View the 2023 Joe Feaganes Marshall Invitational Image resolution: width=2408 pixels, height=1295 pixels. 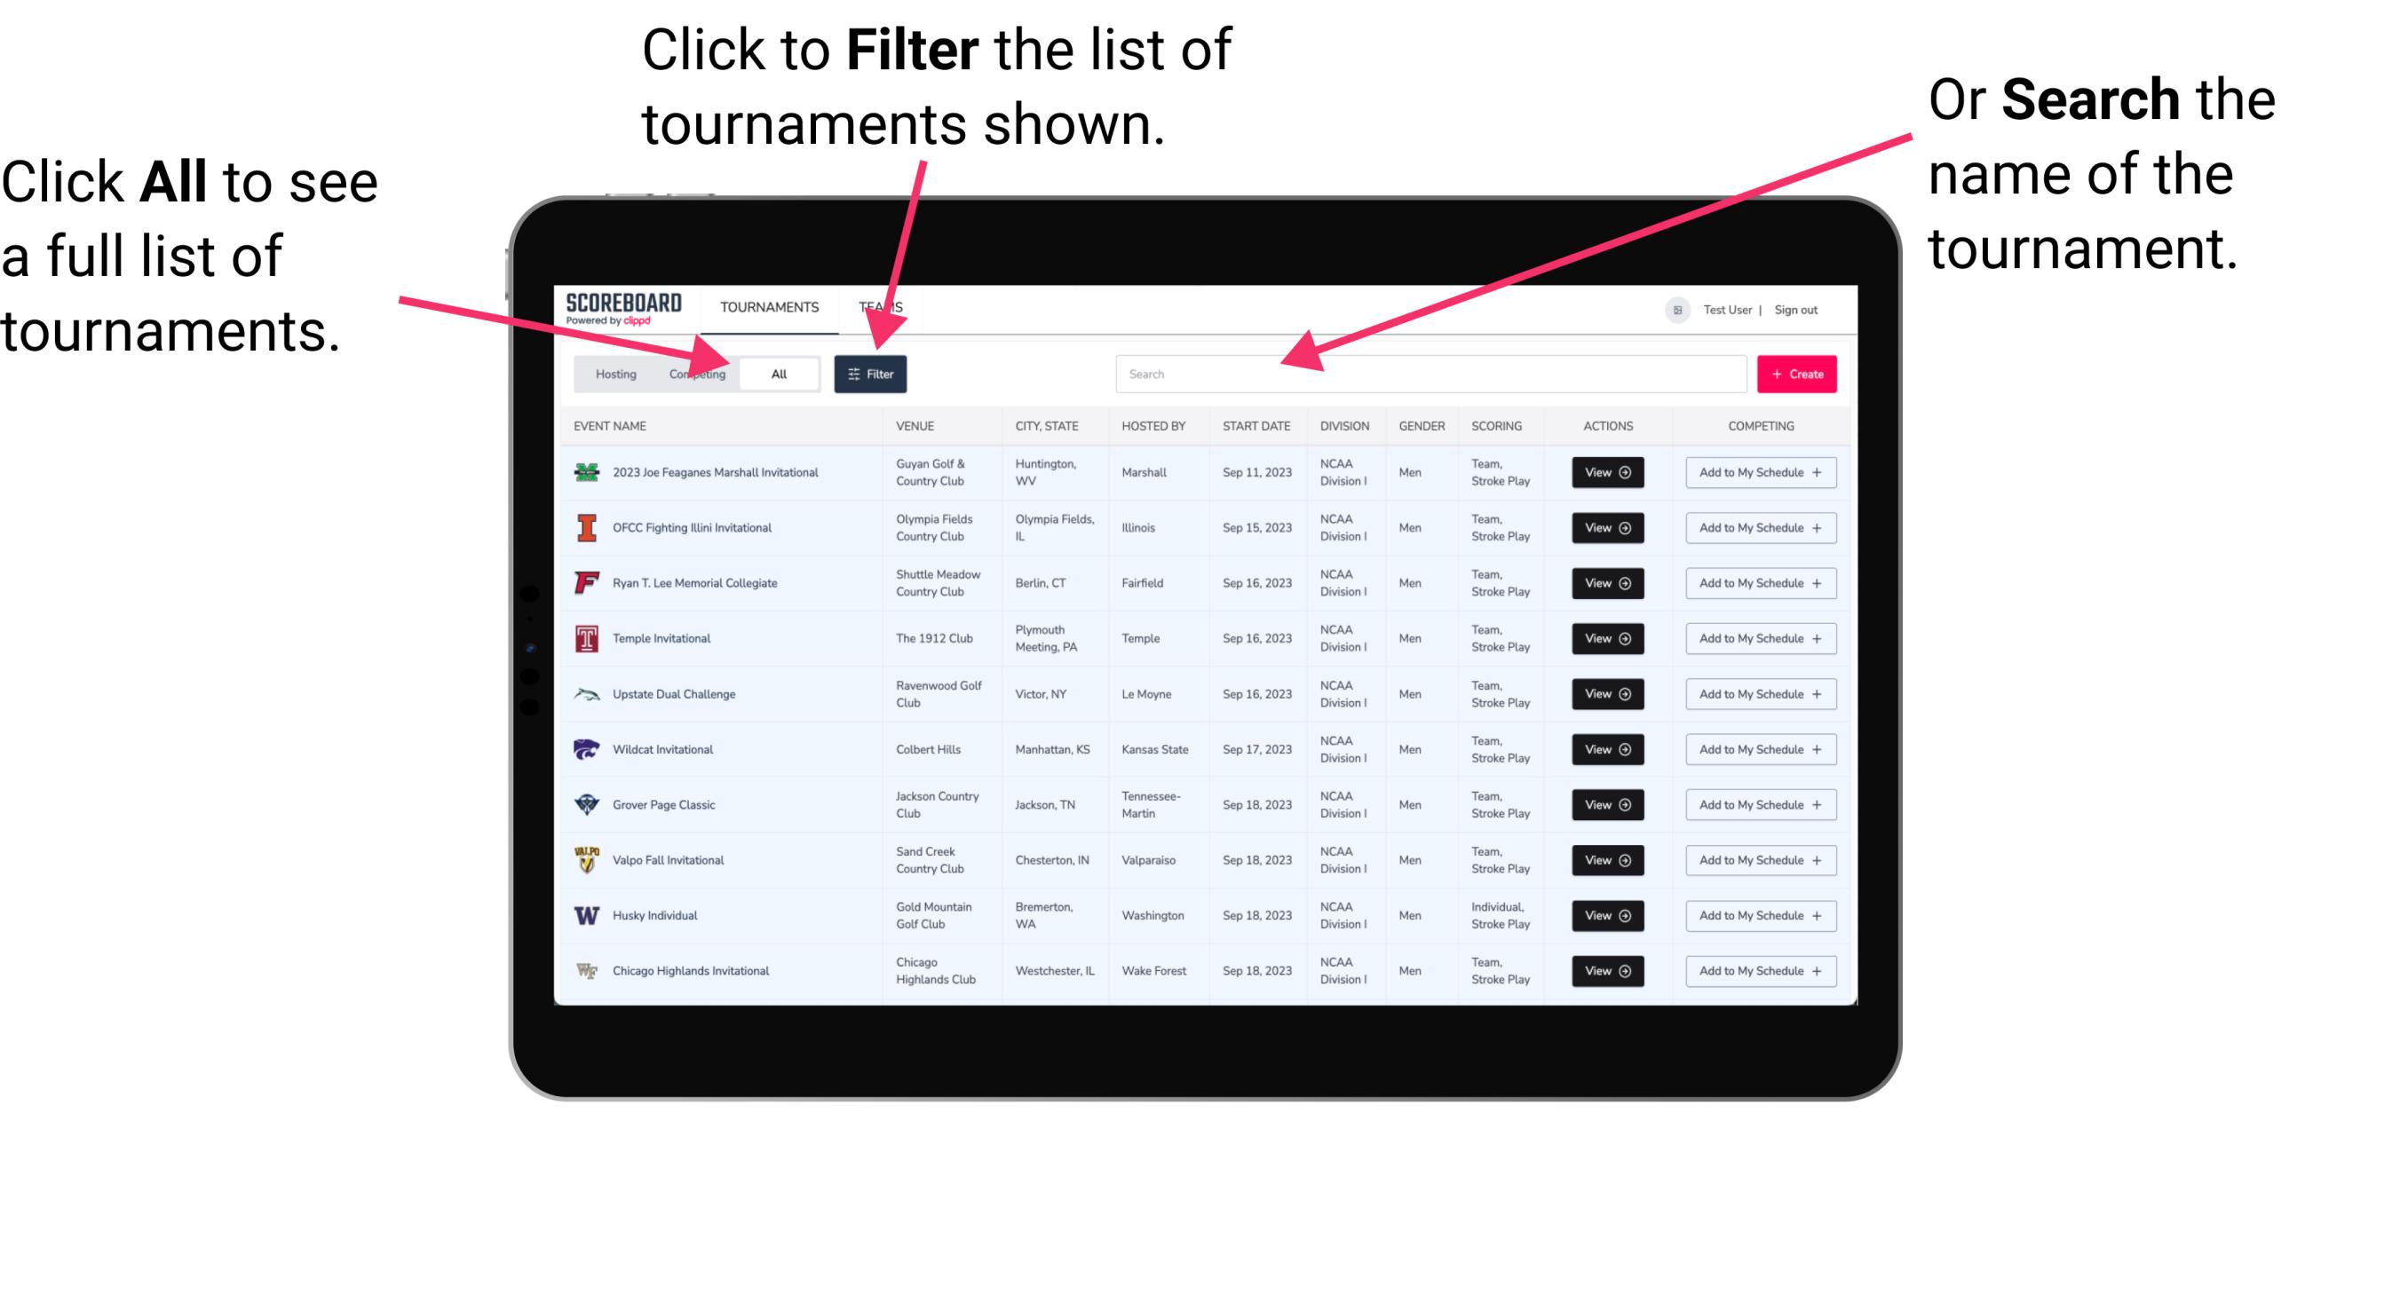point(1604,472)
